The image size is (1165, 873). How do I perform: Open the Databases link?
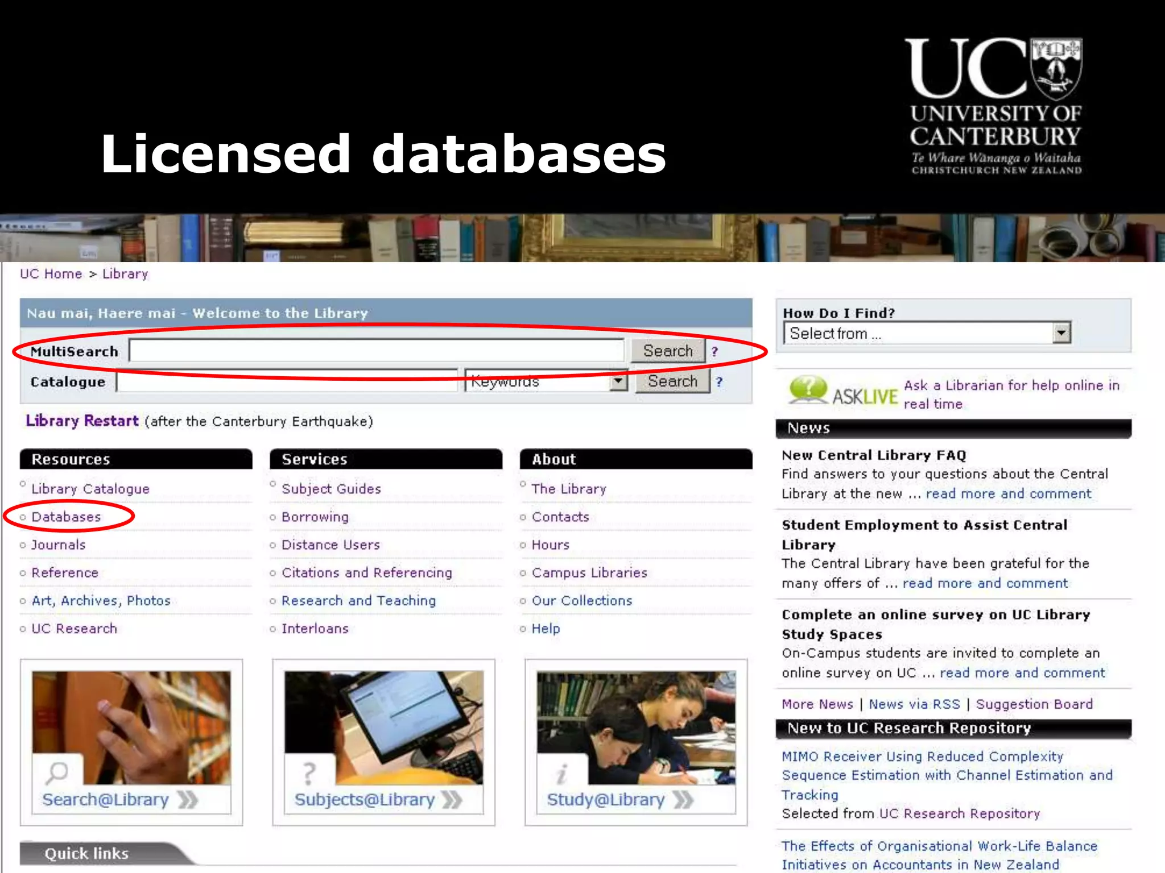(66, 517)
